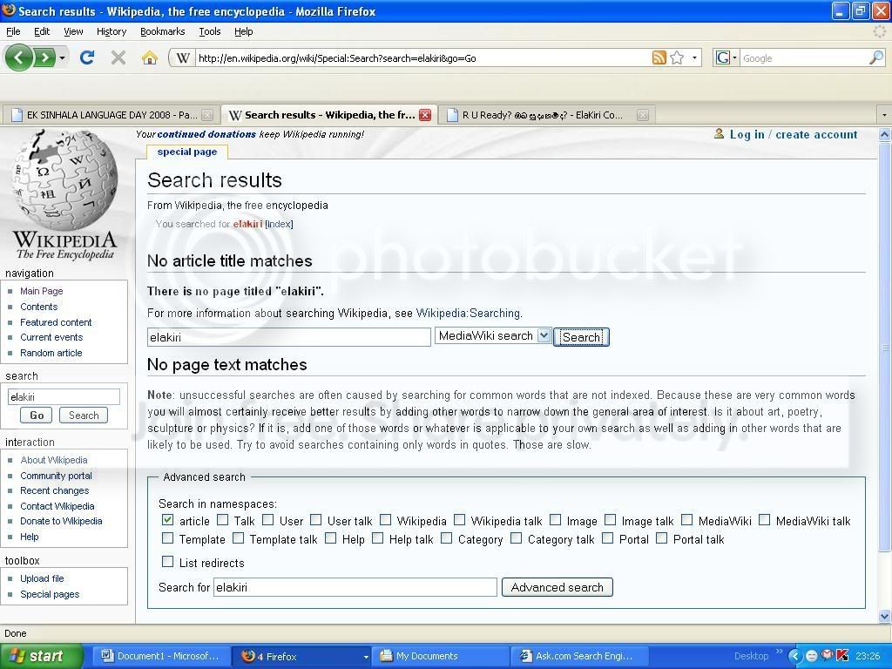This screenshot has height=669, width=892.
Task: Click the Stop loading X icon
Action: (118, 57)
